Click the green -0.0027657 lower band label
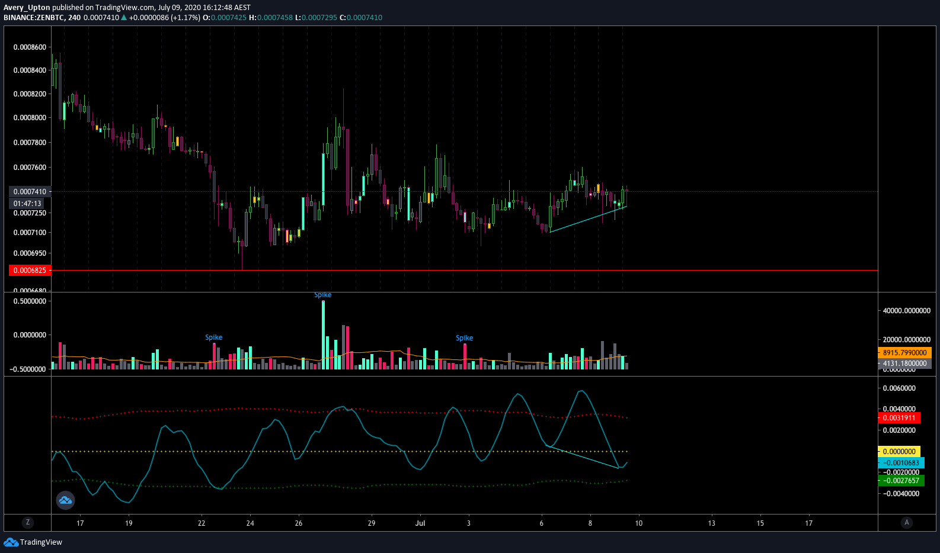The height and width of the screenshot is (553, 940). point(901,481)
